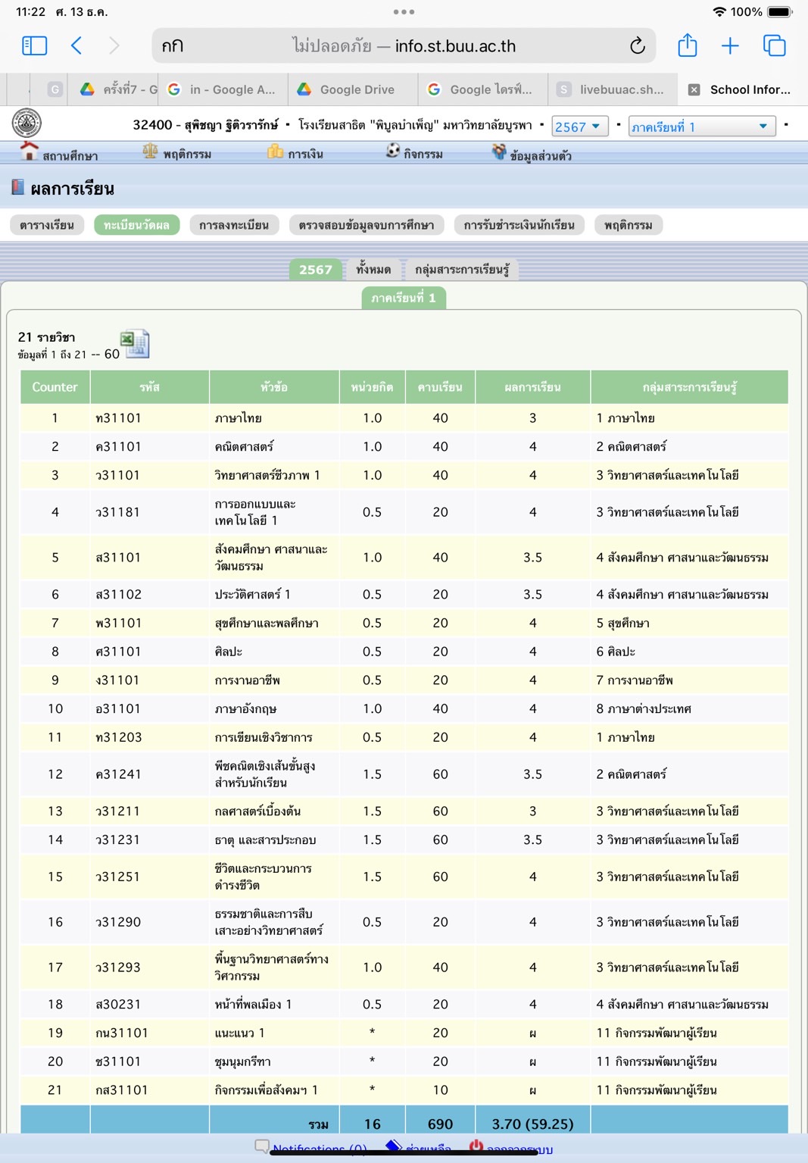Sort by the หน่วยกิต column header
Viewport: 808px width, 1163px height.
tap(373, 387)
